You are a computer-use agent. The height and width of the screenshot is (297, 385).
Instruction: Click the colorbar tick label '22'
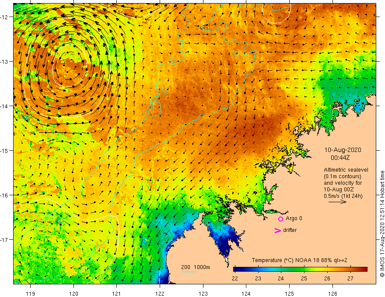(x=235, y=278)
